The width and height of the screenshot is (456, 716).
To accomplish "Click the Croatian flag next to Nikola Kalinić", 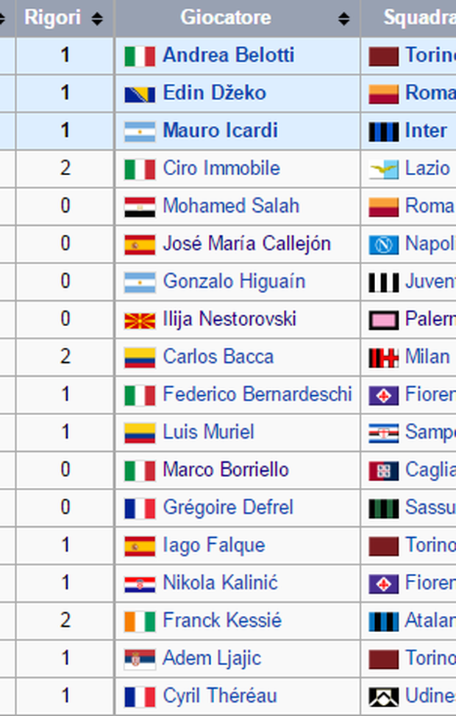I will [140, 584].
